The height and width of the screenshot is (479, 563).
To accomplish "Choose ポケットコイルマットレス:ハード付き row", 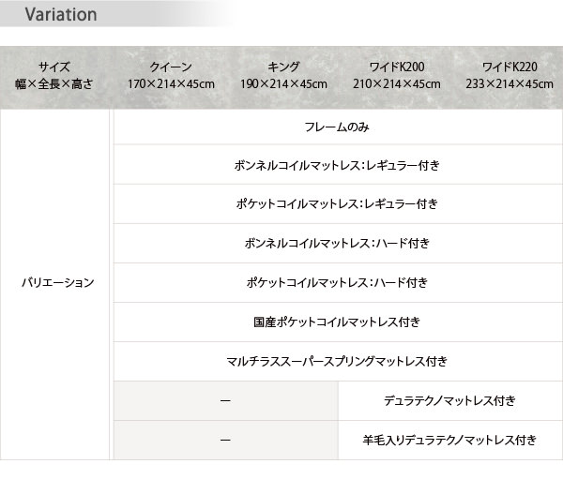I will click(x=338, y=282).
